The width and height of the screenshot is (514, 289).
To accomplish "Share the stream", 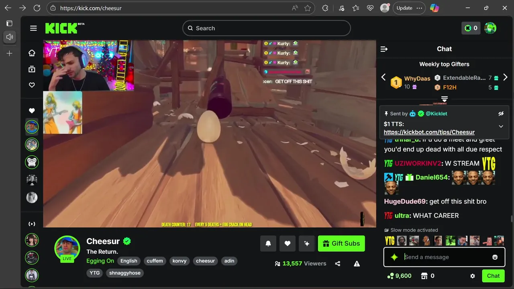I will point(338,264).
